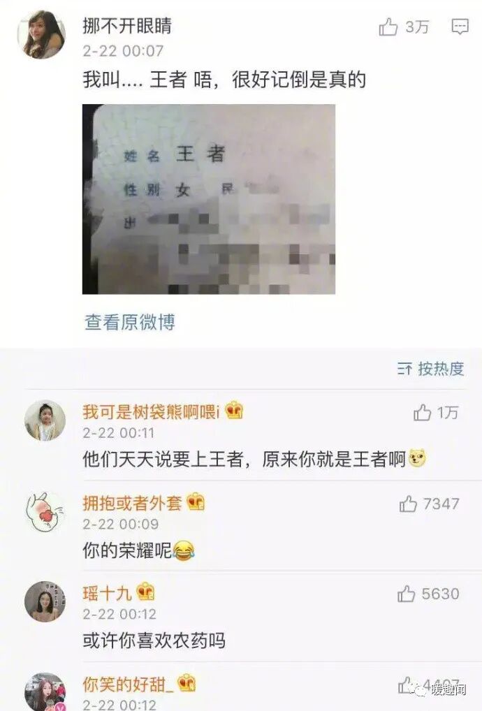View avatar of 我可是树袋熊啊喂i
Viewport: 482px width, 711px height.
pyautogui.click(x=45, y=420)
